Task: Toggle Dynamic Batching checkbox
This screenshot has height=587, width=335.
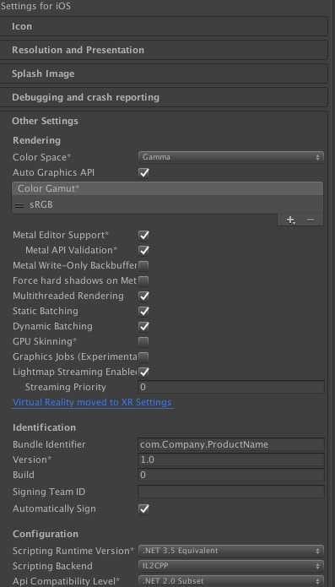Action: [x=143, y=326]
